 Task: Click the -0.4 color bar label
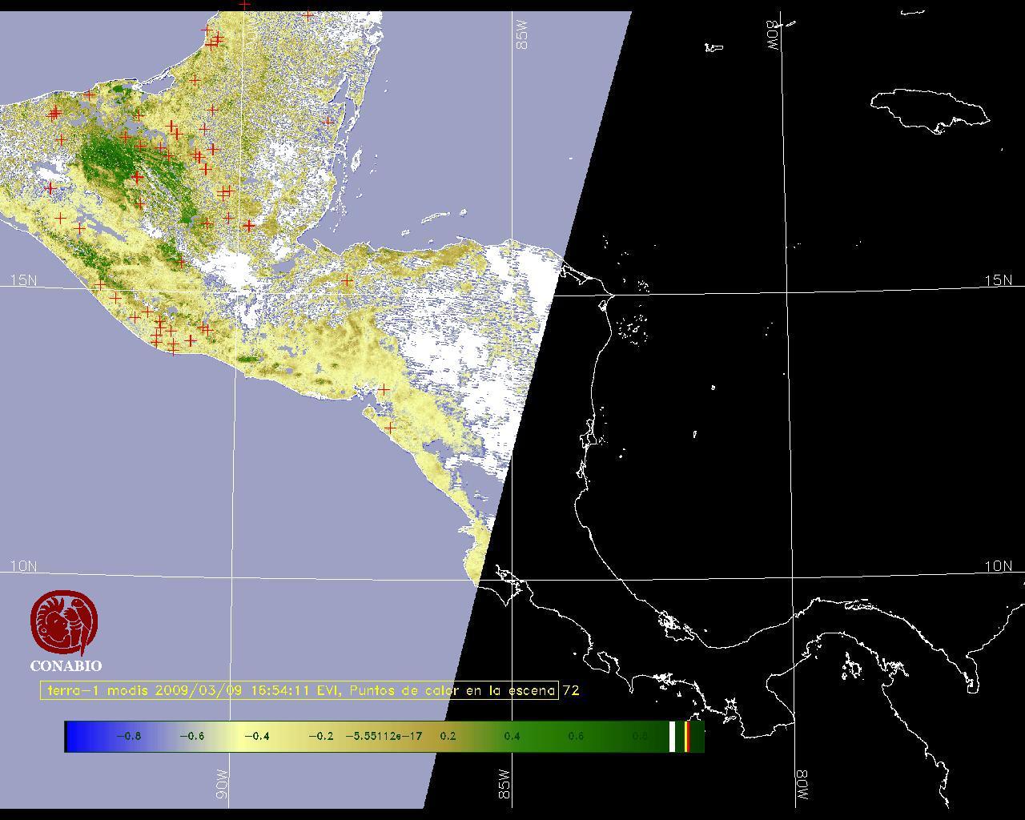pyautogui.click(x=255, y=736)
